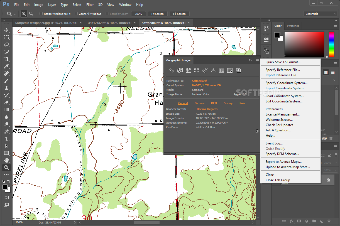Screen dimensions: 340x226
Task: Select the Quick Selection tool
Action: [x=6, y=52]
